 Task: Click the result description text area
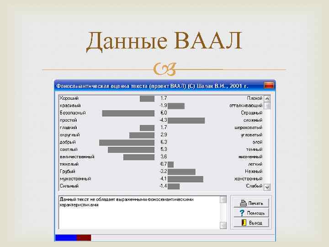pos(139,213)
